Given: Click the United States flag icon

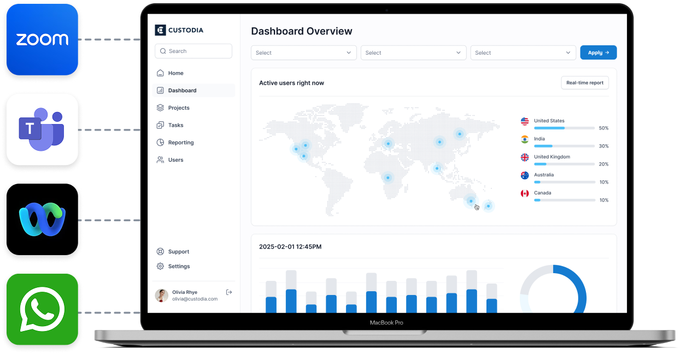Looking at the screenshot, I should pos(525,121).
